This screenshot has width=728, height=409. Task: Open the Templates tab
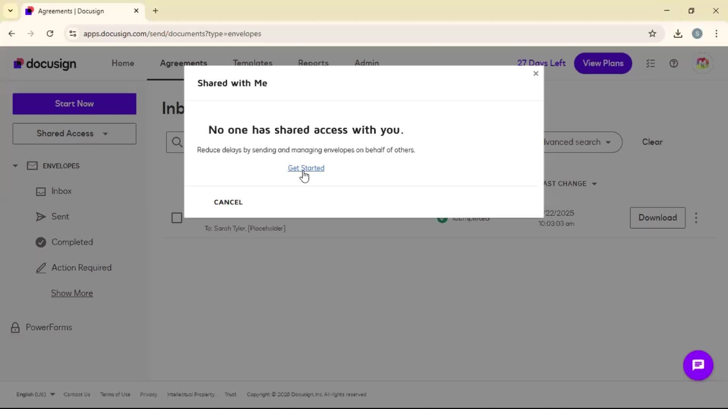click(253, 63)
